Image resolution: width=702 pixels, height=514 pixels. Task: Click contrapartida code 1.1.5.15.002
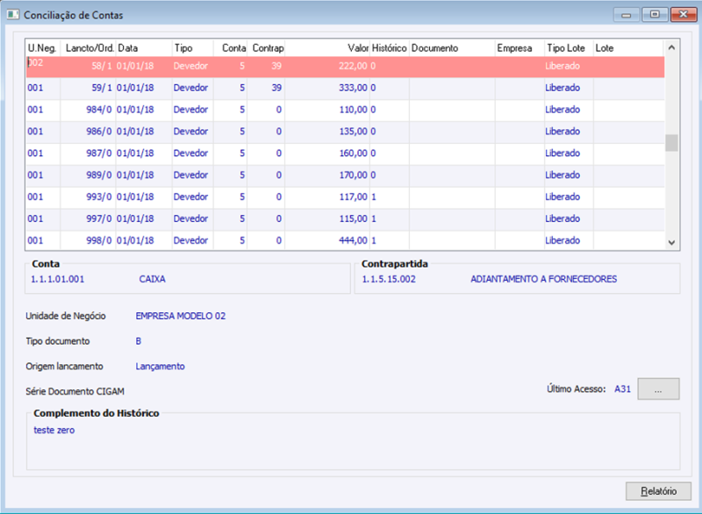389,279
